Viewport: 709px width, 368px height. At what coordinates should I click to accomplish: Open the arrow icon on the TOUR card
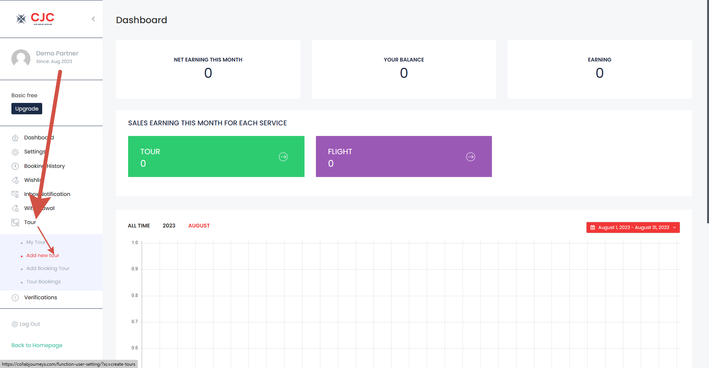click(x=283, y=157)
